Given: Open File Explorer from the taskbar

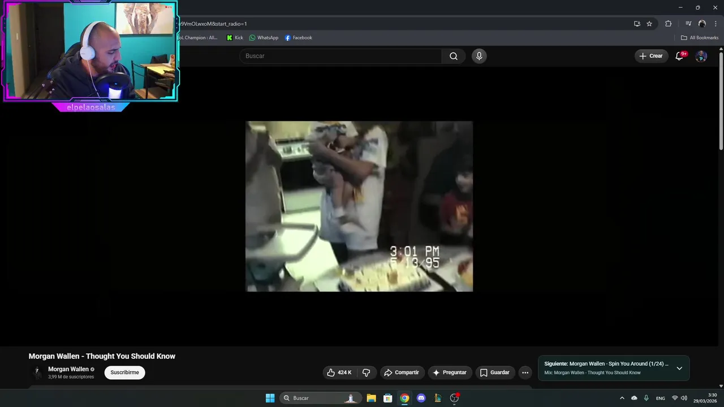Looking at the screenshot, I should pos(371,398).
